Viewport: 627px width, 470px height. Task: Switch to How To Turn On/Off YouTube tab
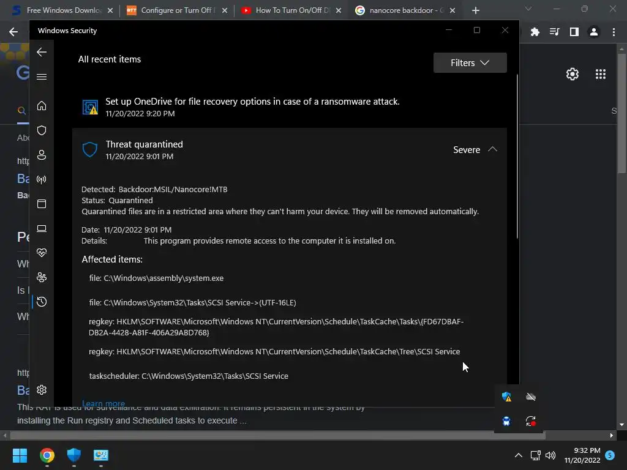click(x=290, y=10)
